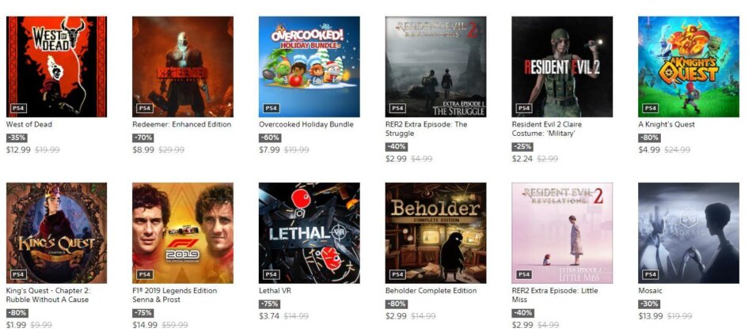Open Redeemer: Enhanced Edition cover art
Viewport: 752px width, 332px height.
(x=183, y=66)
